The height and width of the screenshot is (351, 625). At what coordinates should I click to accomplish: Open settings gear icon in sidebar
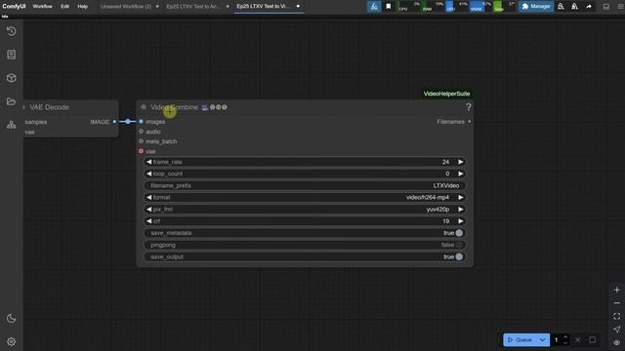[x=11, y=342]
